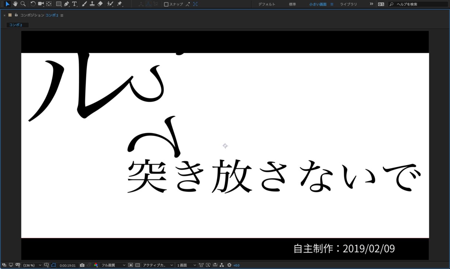Click the View Axis mode icon
450x269 pixels.
[x=156, y=4]
